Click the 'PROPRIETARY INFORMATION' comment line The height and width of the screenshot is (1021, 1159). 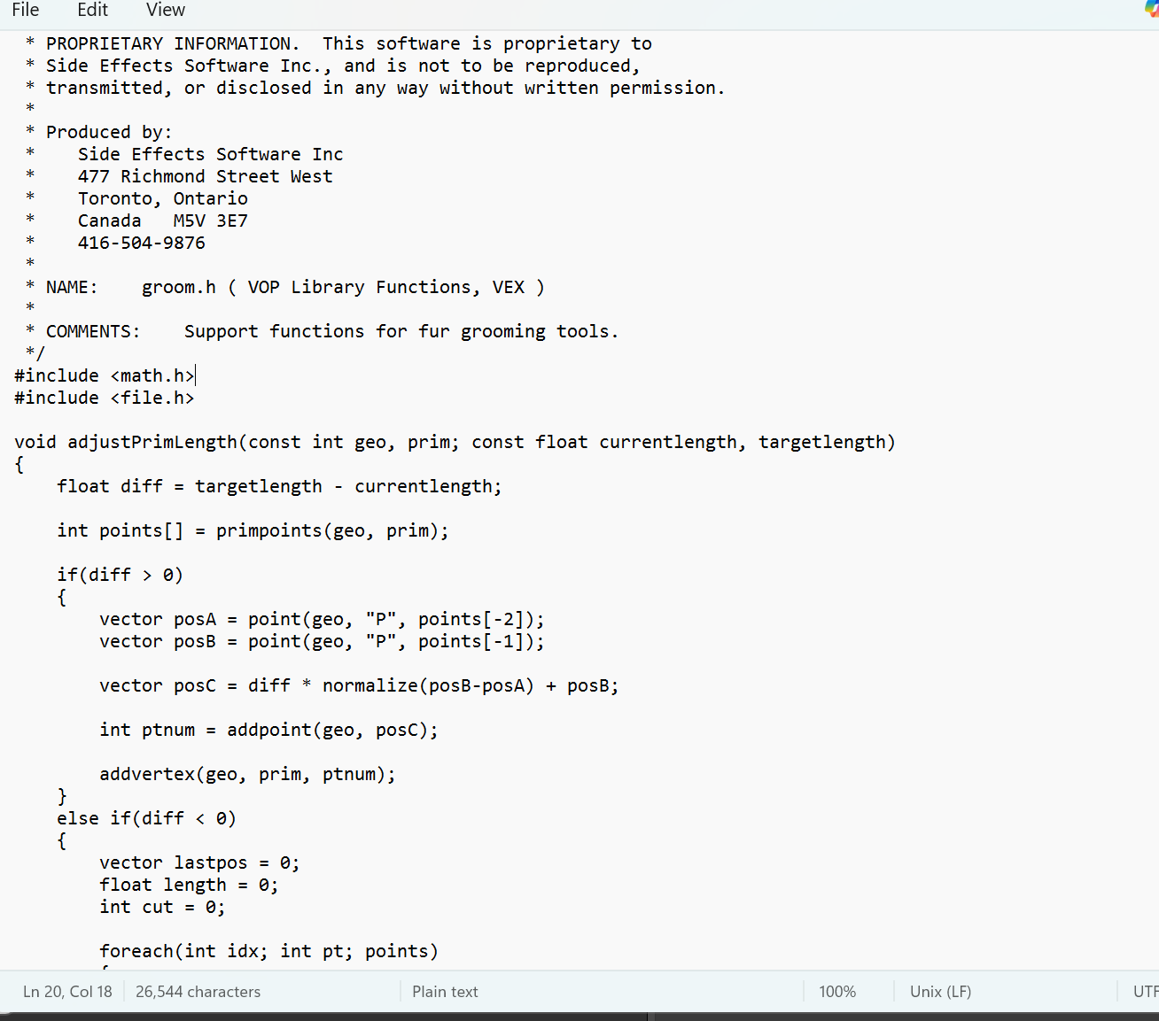point(338,43)
